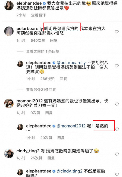
Task: Open @polarbearelly mention link
Action: pos(71,63)
